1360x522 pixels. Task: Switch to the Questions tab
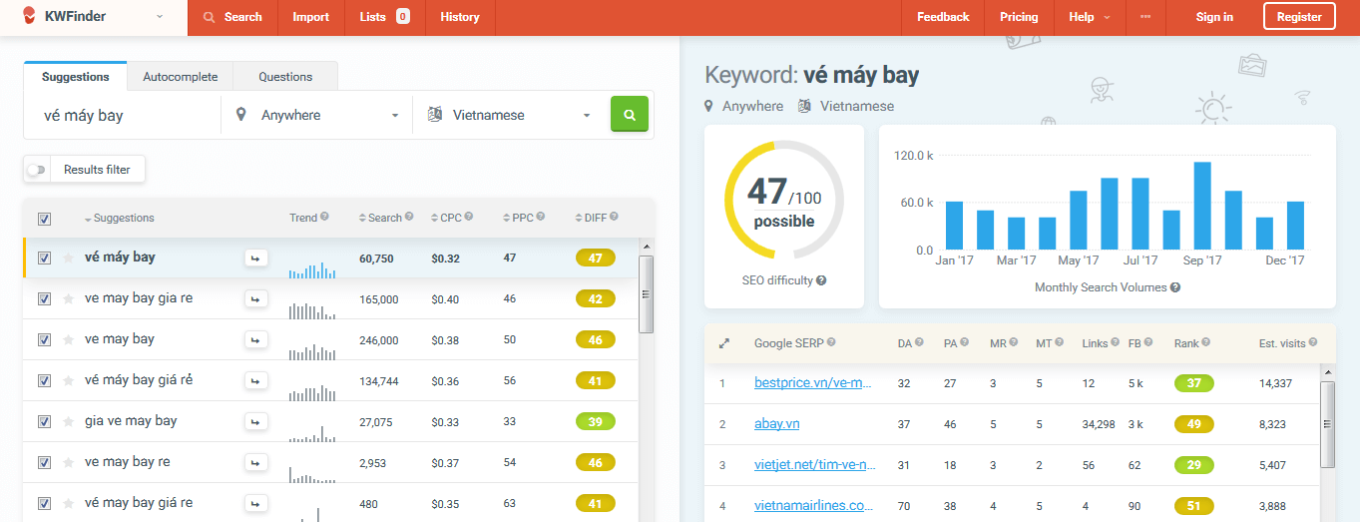(285, 77)
